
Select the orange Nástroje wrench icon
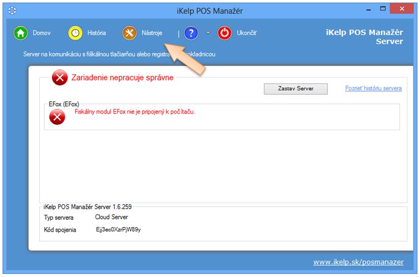tap(130, 33)
